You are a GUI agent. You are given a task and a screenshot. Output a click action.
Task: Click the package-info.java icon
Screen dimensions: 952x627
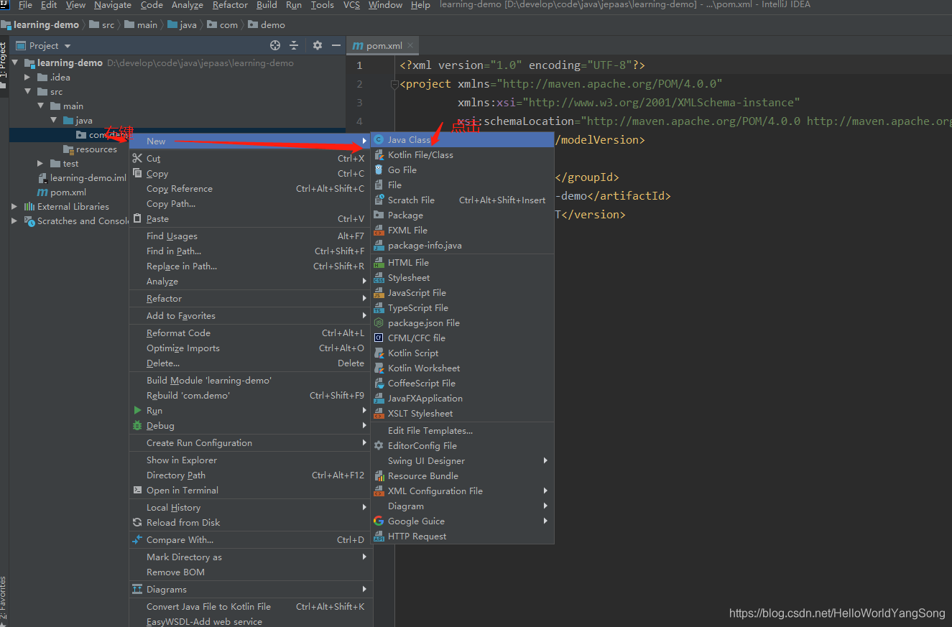pos(379,245)
